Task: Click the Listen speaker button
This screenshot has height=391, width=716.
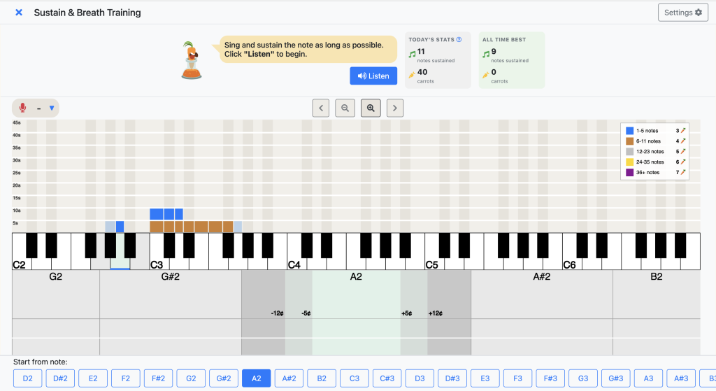Action: (x=373, y=76)
